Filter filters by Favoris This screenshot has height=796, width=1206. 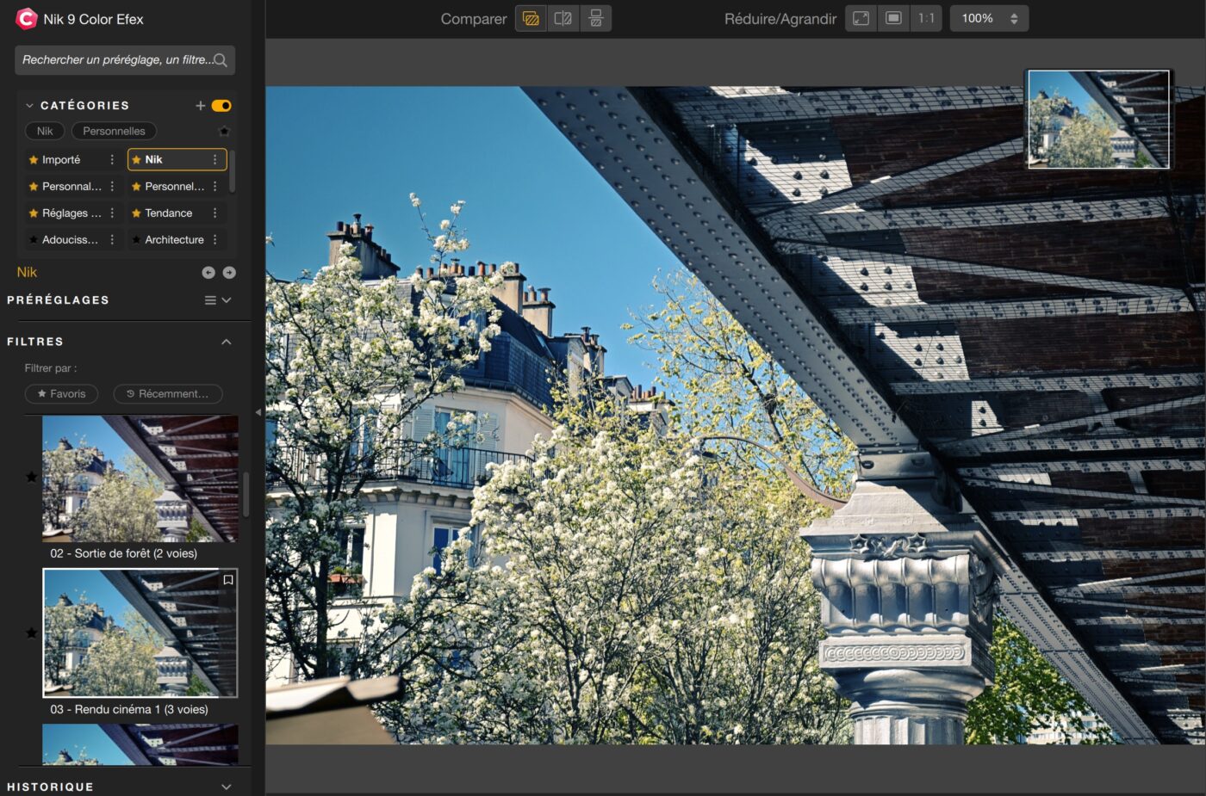61,394
